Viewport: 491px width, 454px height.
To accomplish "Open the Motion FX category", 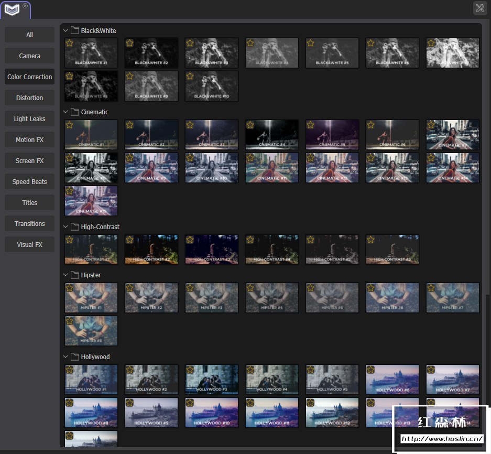I will click(29, 140).
